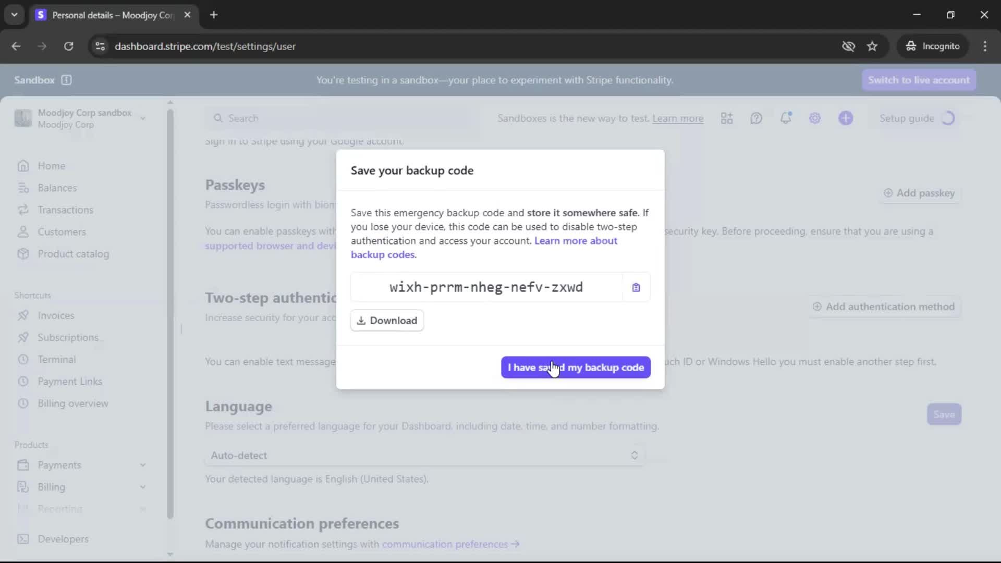Expand the Payments section chevron

142,465
